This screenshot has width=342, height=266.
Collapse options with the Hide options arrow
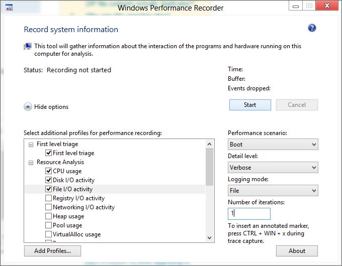28,107
